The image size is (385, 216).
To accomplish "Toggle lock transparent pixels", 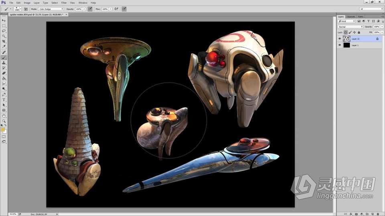I will 345,32.
